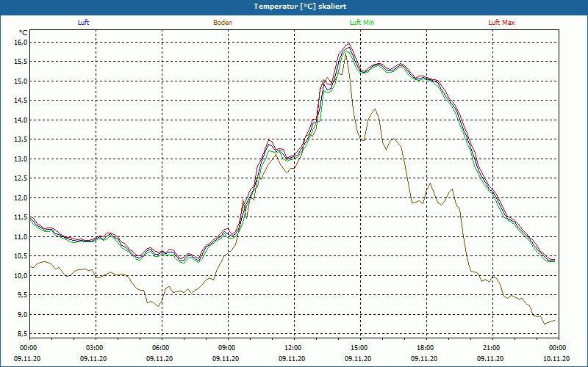
Task: Click the 10,5 y-axis value
Action: 21,255
